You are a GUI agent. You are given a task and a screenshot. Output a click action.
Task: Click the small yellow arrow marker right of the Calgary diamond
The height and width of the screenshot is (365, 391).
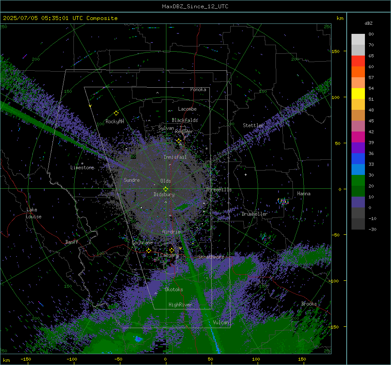click(180, 248)
